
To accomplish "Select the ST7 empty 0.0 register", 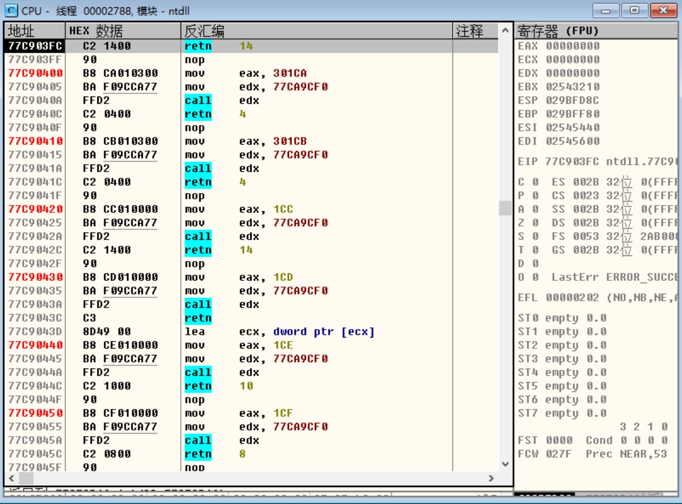I will 562,413.
